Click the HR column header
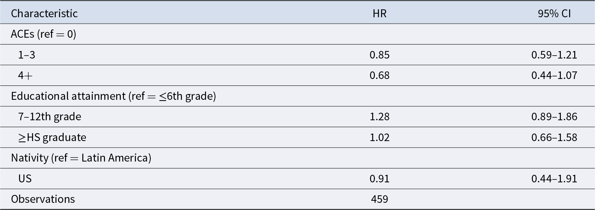Screen dimensions: 595x210 coord(380,14)
